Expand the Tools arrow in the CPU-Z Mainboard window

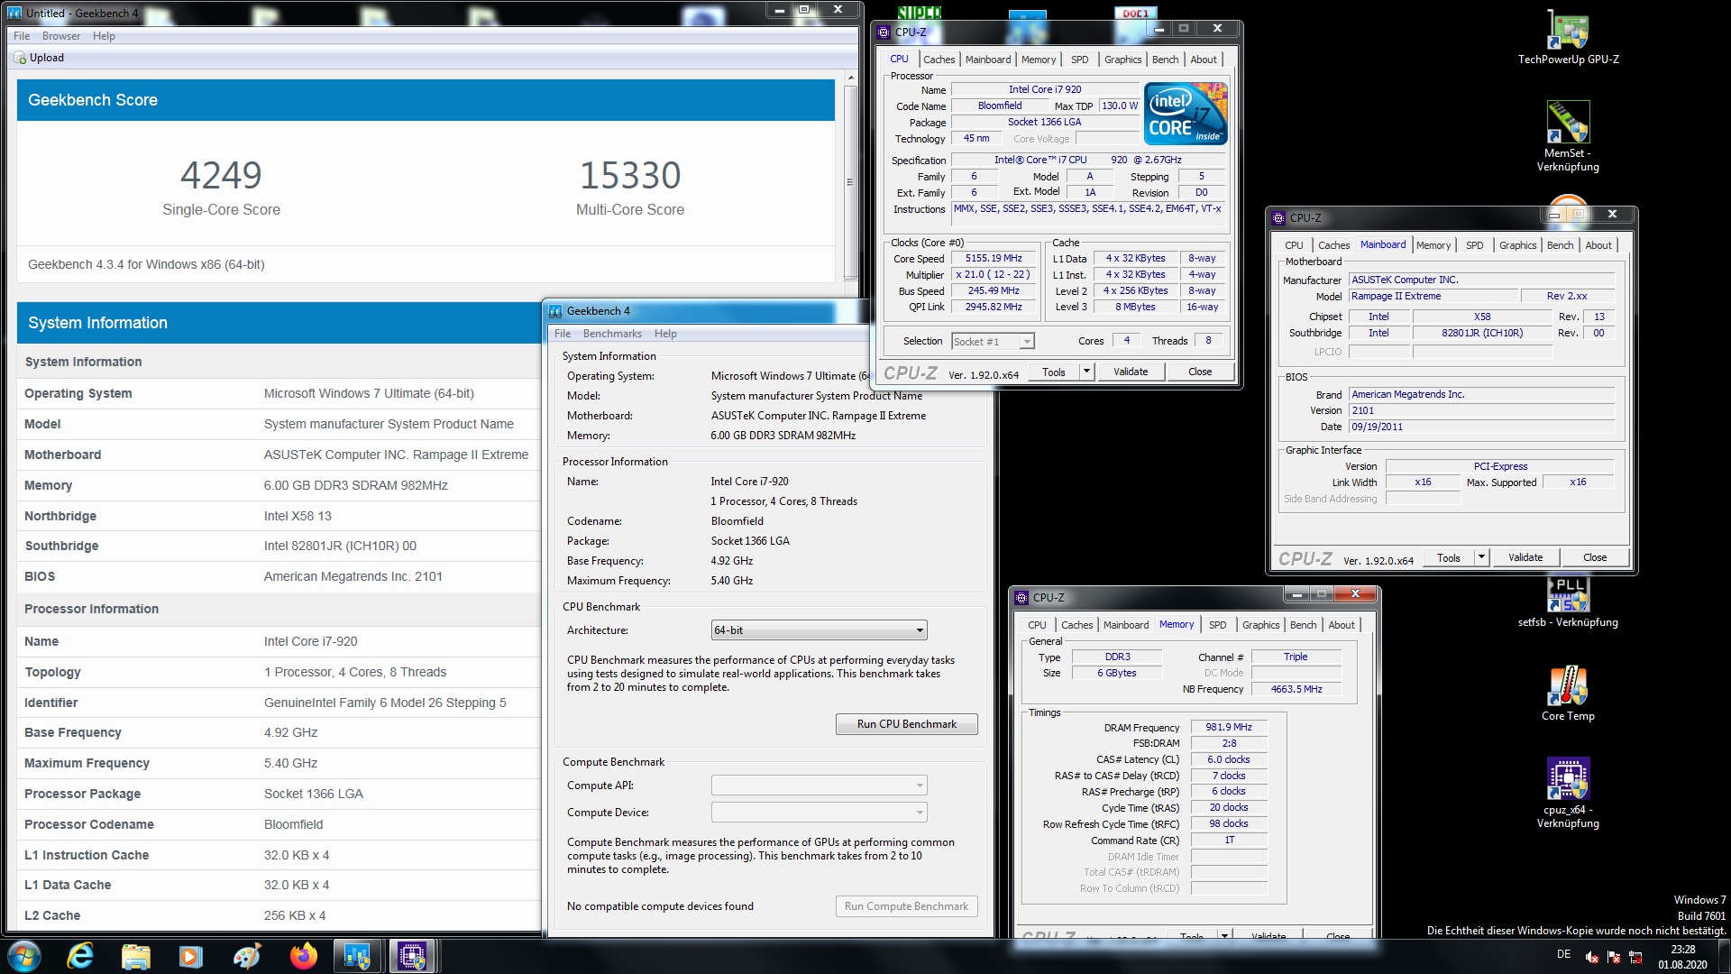pyautogui.click(x=1481, y=557)
